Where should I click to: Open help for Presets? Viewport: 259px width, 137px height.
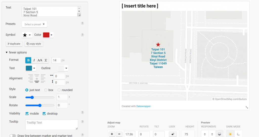pyautogui.click(x=82, y=23)
